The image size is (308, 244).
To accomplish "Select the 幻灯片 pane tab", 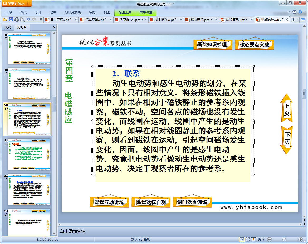I will click(22, 27).
